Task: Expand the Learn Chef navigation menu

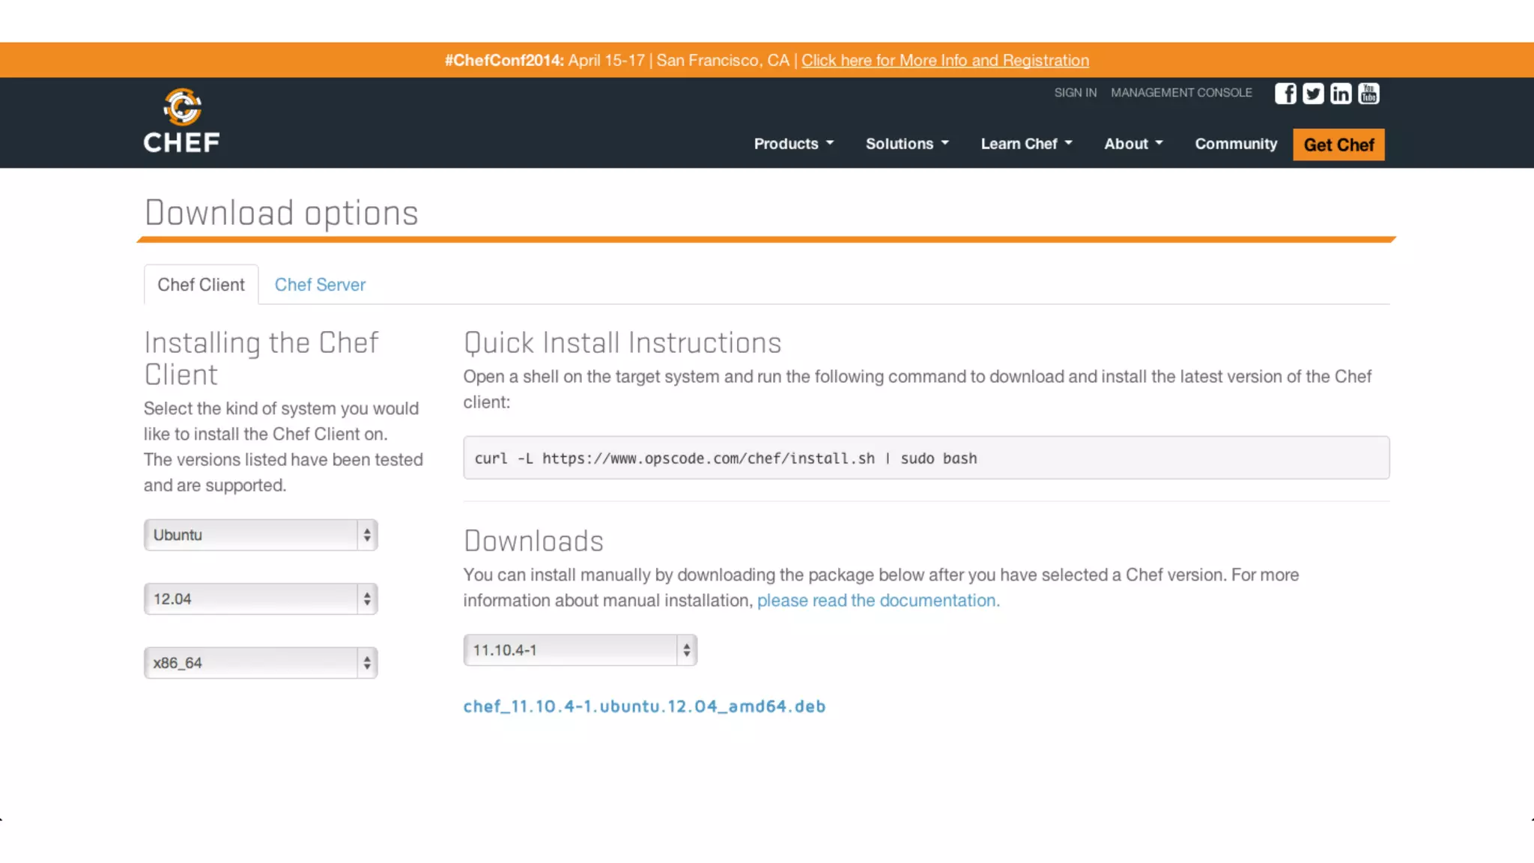Action: (1027, 144)
